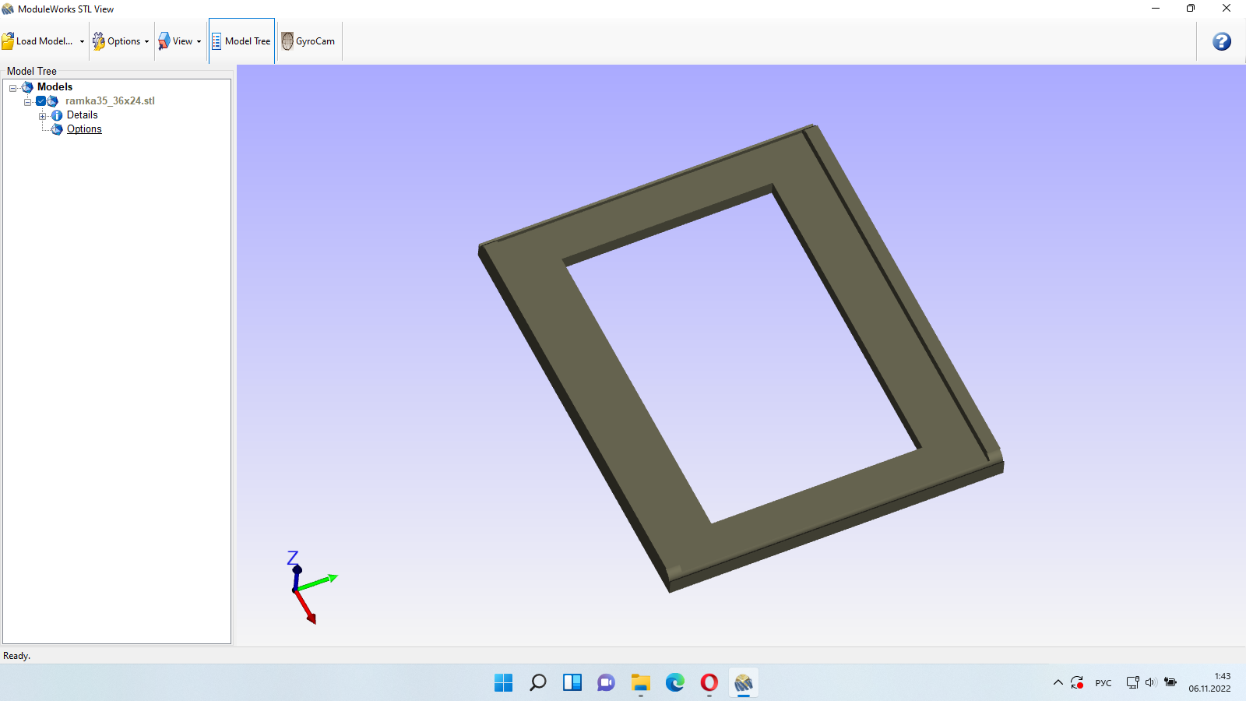Show hidden system tray icons chevron
This screenshot has height=701, width=1246.
click(x=1058, y=683)
